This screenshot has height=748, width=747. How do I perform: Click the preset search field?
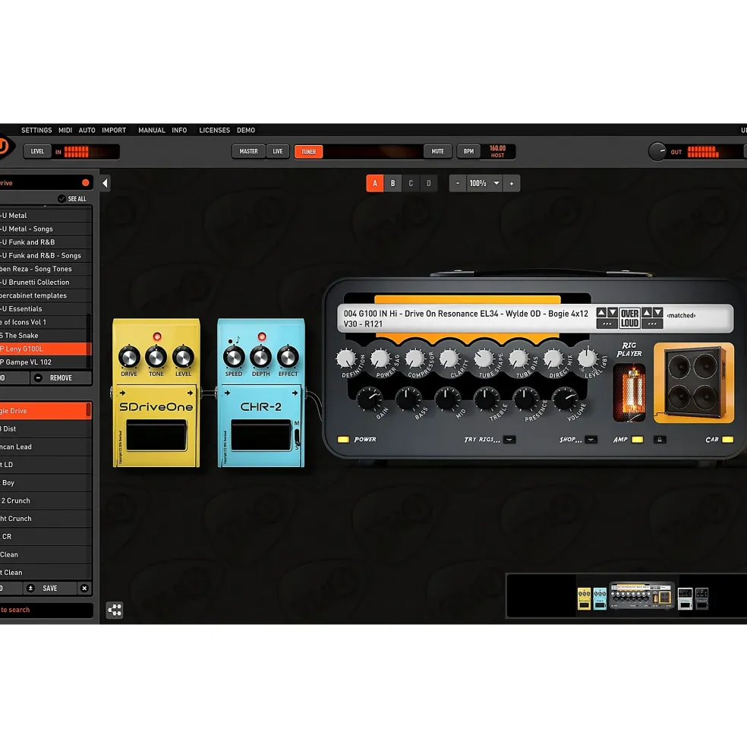click(46, 610)
